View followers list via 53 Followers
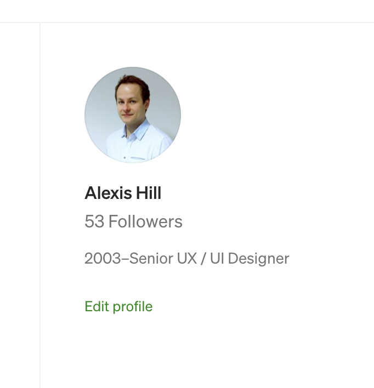 (x=133, y=221)
